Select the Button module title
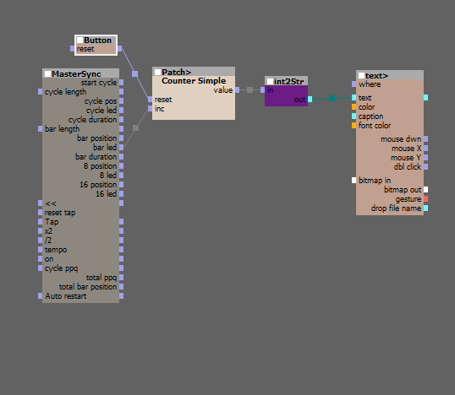Screen dimensions: 455x395 click(x=98, y=40)
